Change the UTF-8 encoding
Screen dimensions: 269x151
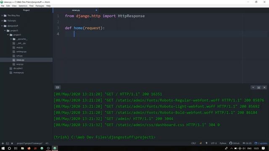[214, 143]
